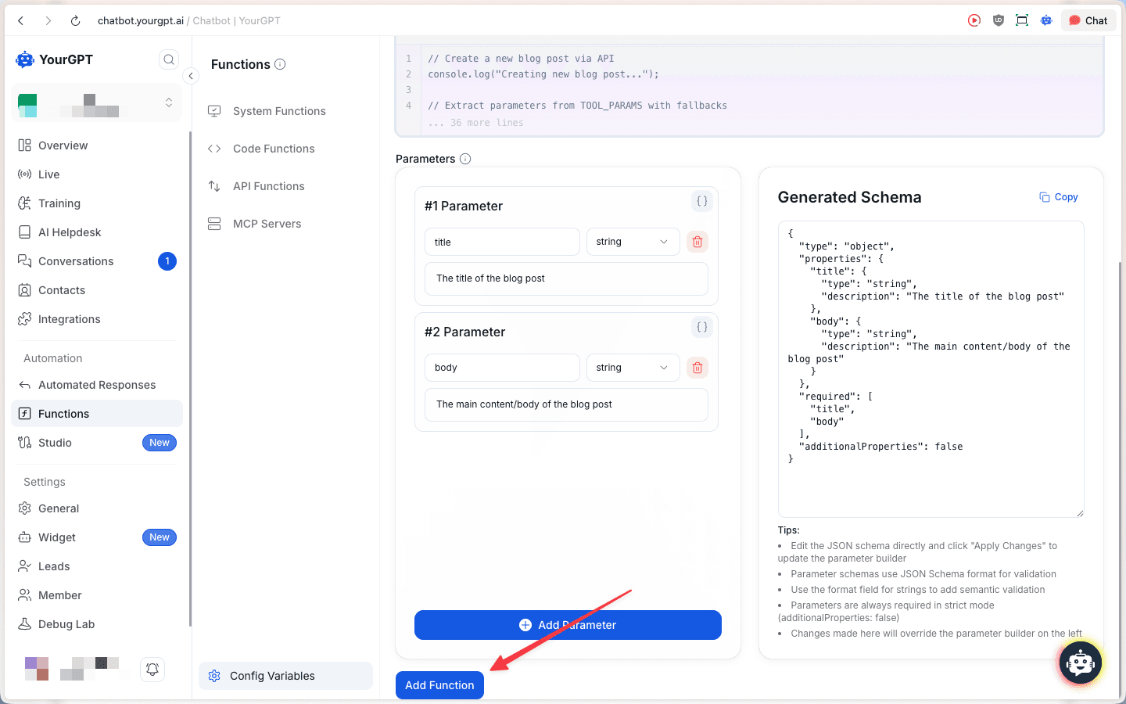Image resolution: width=1126 pixels, height=704 pixels.
Task: Open the AI Helpdesk section
Action: coord(70,232)
